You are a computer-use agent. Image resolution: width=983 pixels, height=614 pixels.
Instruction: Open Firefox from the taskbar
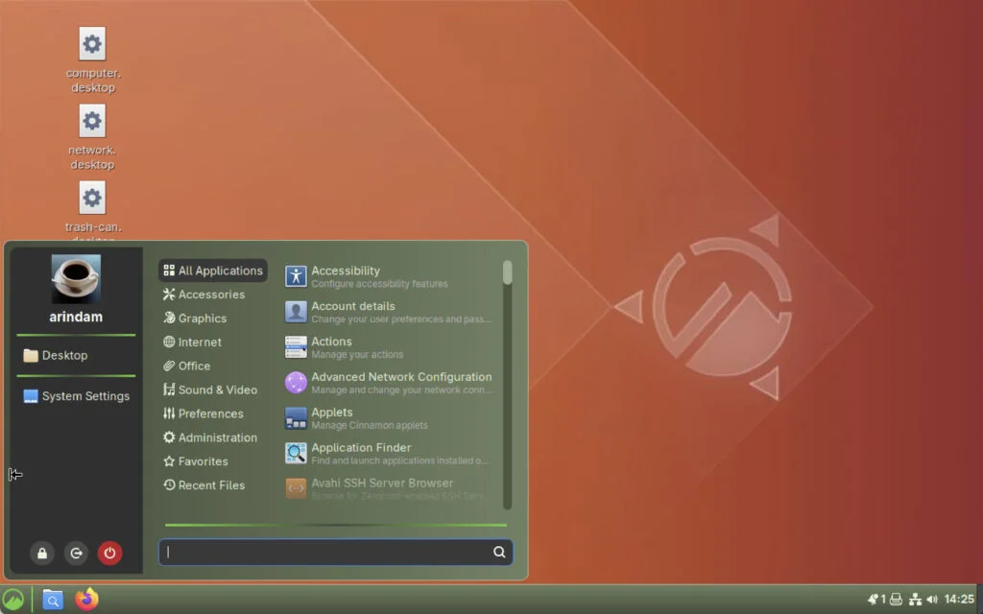point(87,600)
